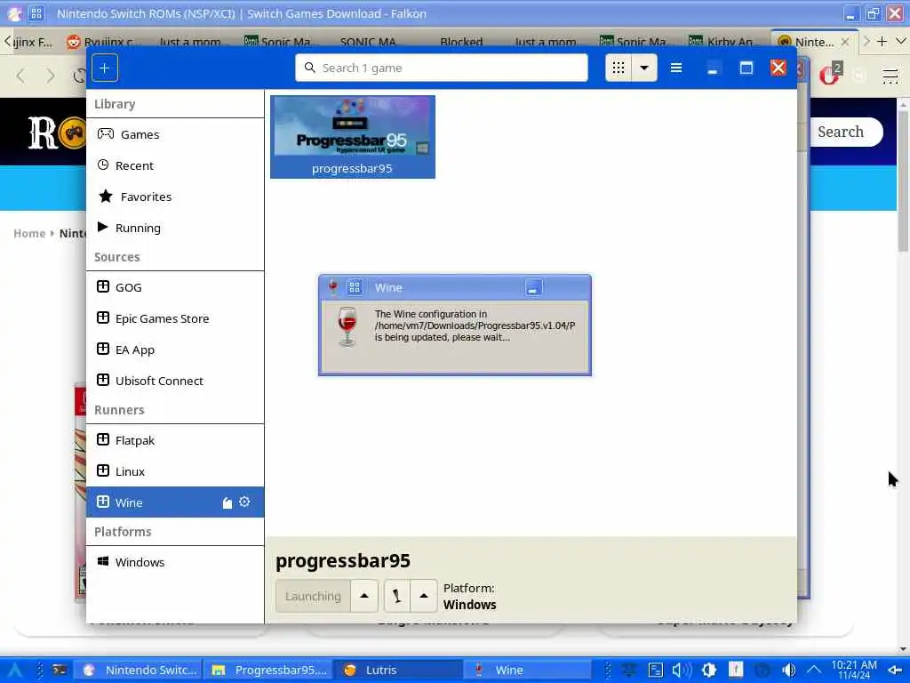Select the Linux runner
The height and width of the screenshot is (683, 910).
coord(175,471)
